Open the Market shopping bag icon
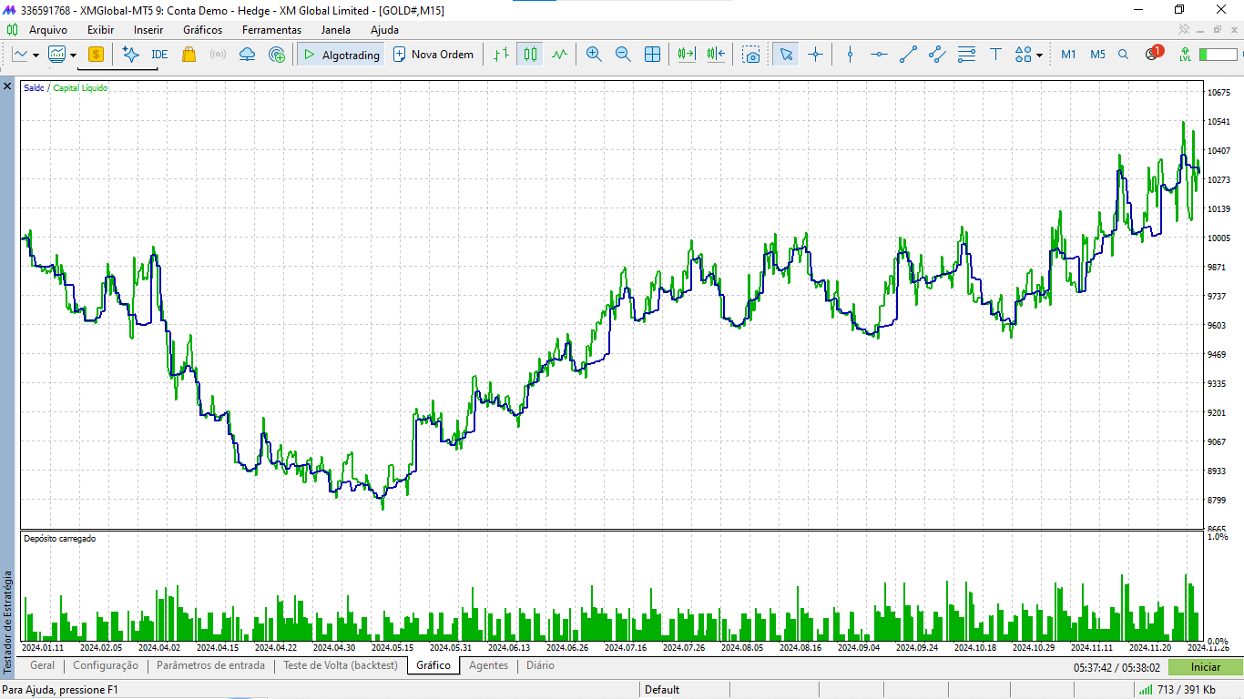This screenshot has height=699, width=1244. [189, 55]
